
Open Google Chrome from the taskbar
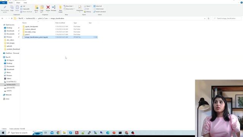click(x=58, y=133)
